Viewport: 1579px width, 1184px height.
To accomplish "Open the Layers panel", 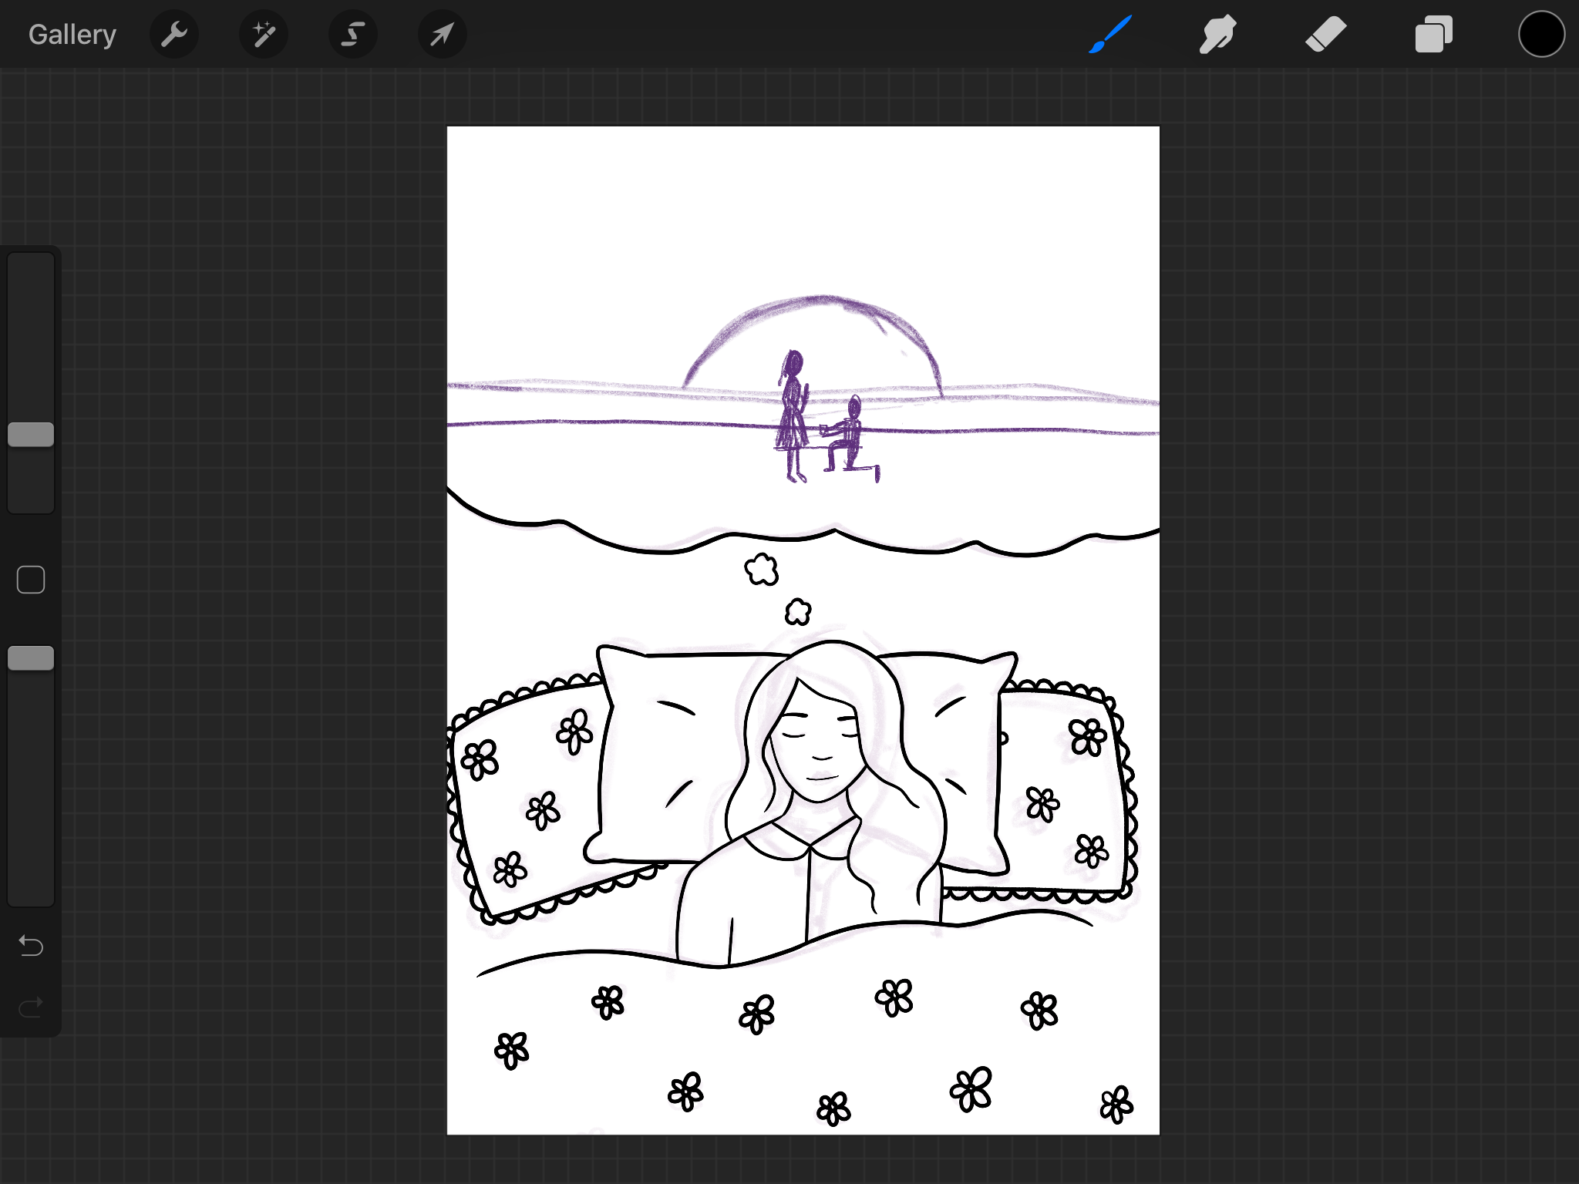I will coord(1433,35).
